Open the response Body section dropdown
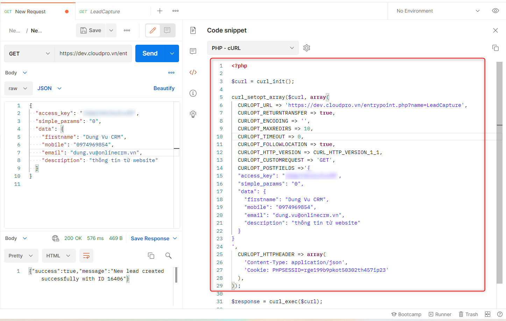 click(x=16, y=238)
